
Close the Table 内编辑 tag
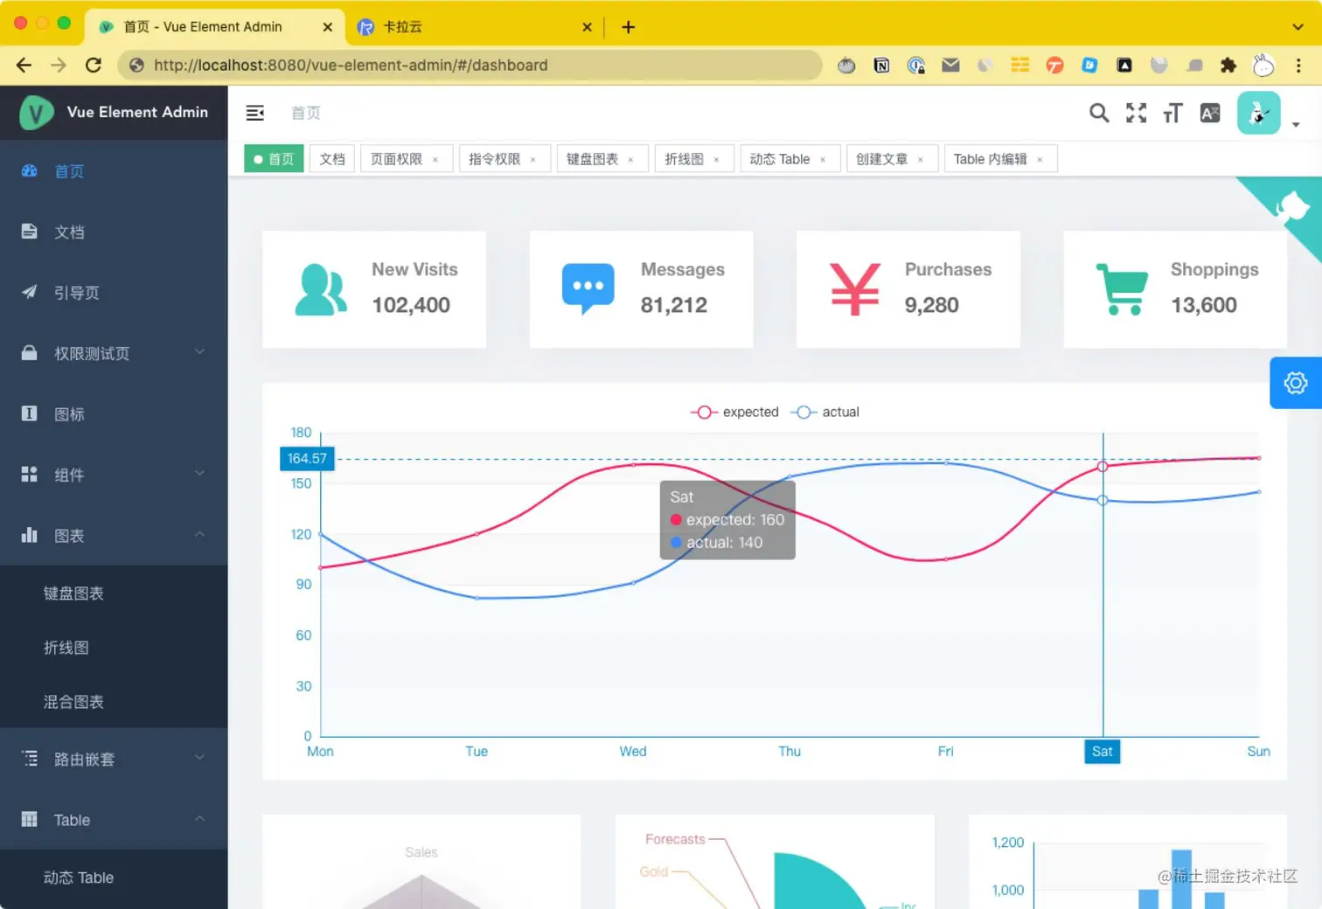coord(1040,160)
